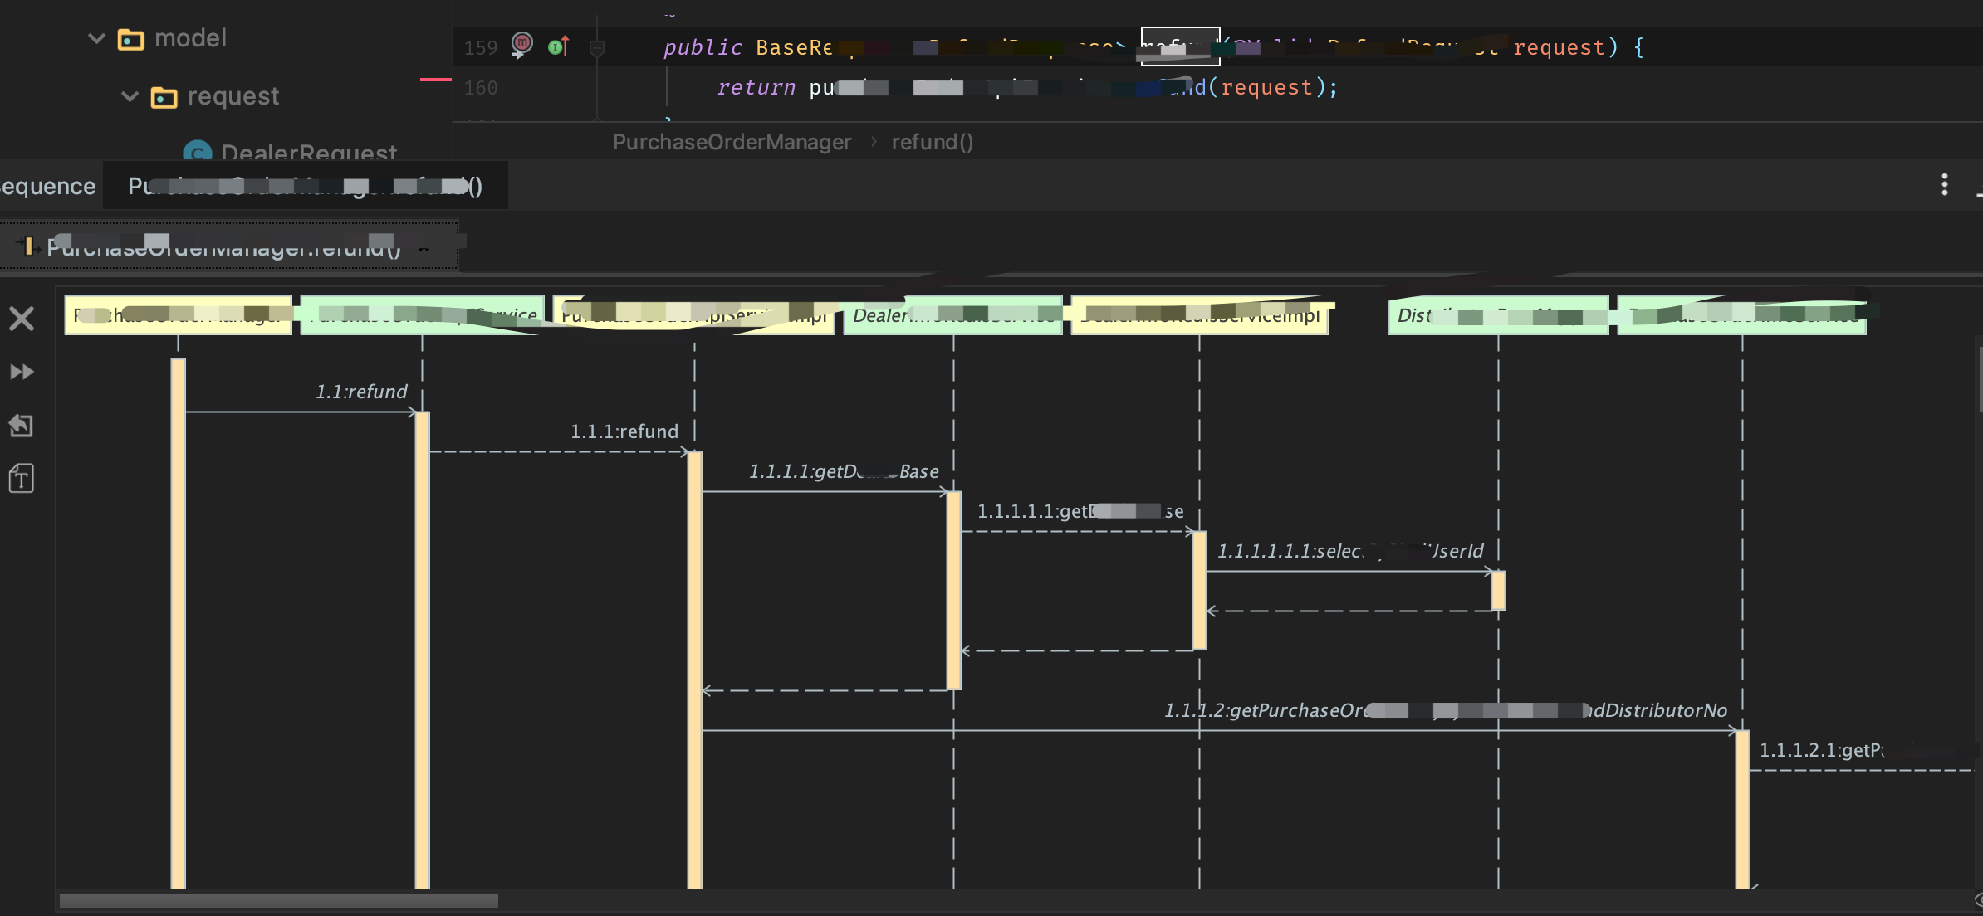Click the export as text file icon
The width and height of the screenshot is (1983, 916).
tap(22, 479)
